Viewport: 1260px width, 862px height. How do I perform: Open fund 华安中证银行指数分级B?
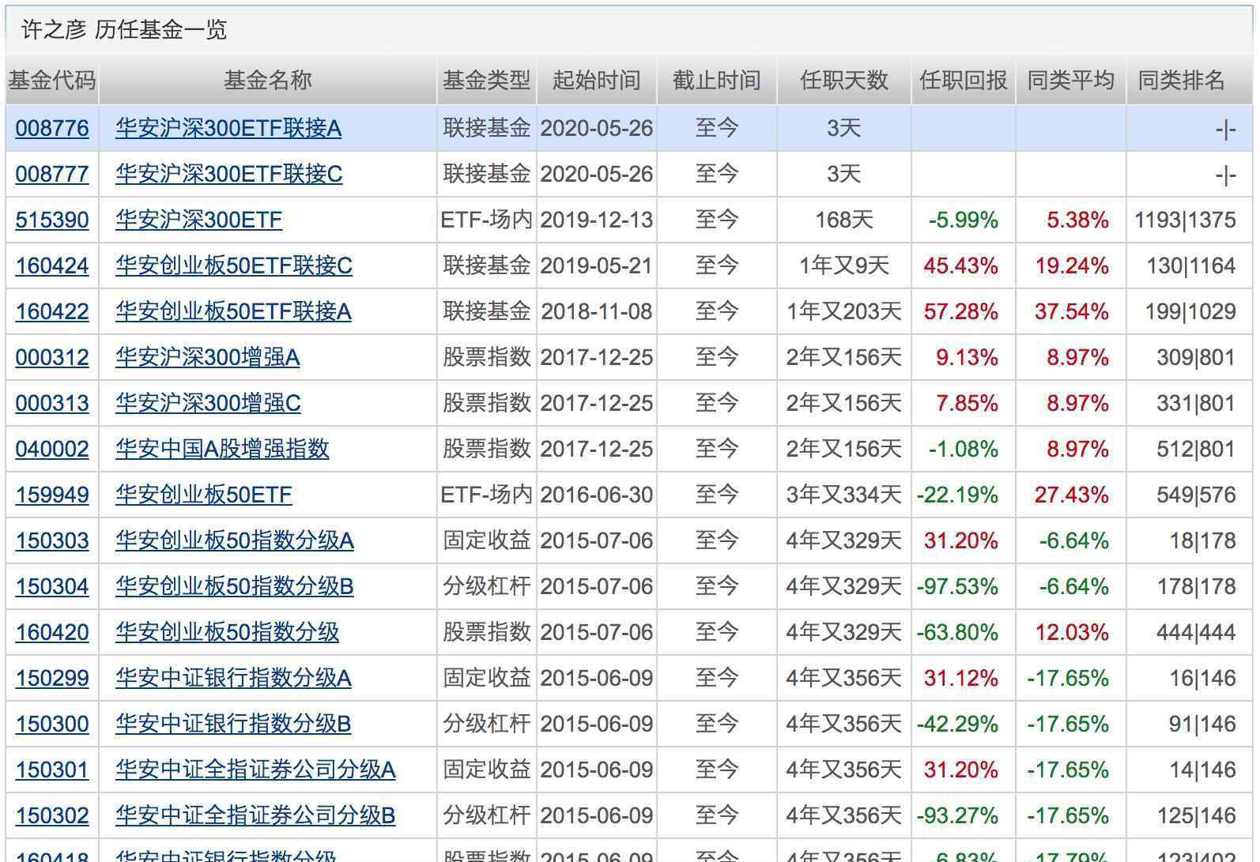[x=233, y=724]
